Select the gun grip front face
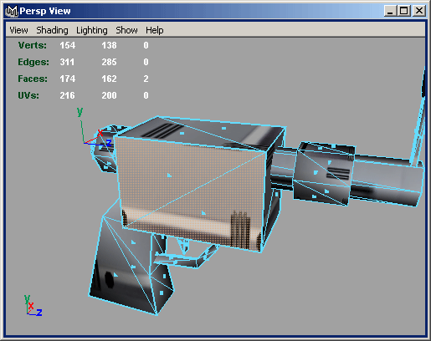 point(124,265)
